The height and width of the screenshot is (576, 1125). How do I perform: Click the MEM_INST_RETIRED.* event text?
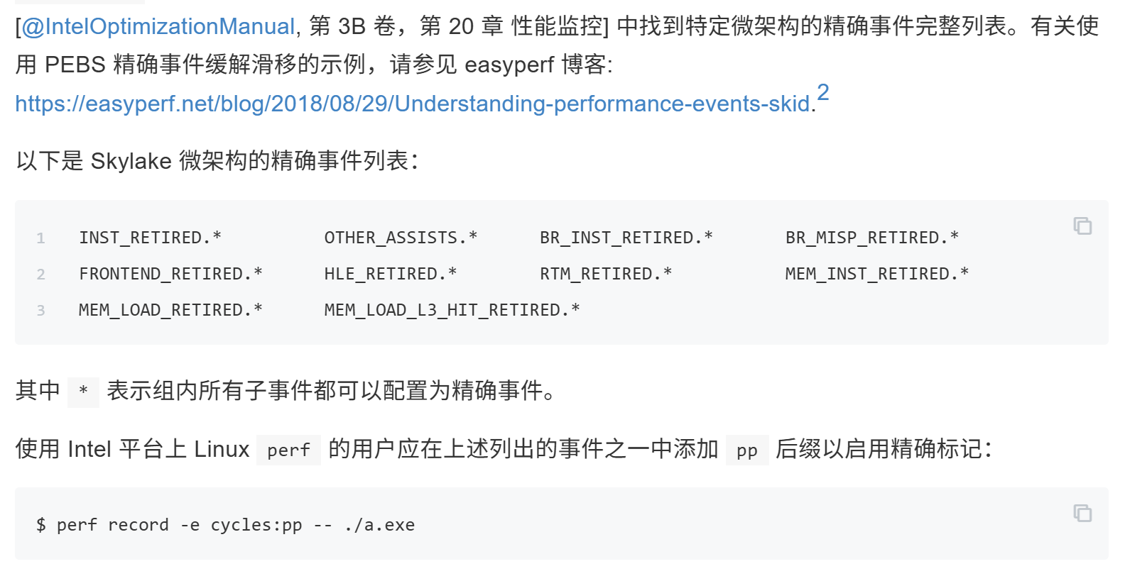pos(876,274)
